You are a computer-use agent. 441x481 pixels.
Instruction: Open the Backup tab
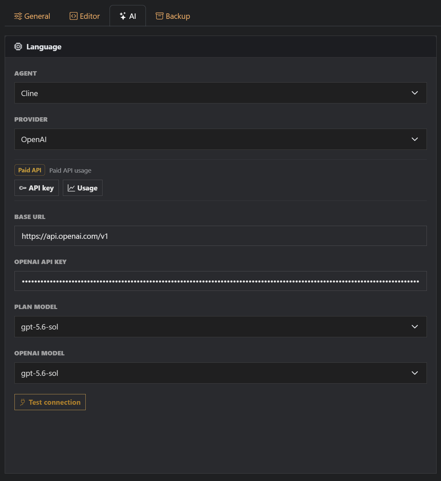point(173,16)
